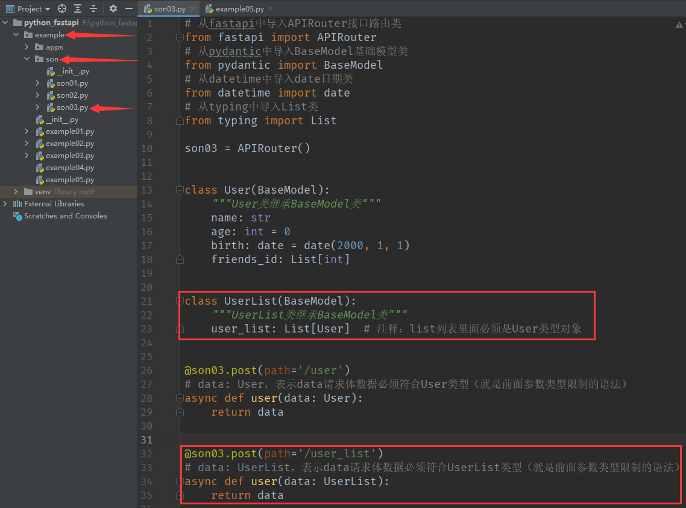Open the Project view dropdown
The width and height of the screenshot is (686, 508).
point(46,8)
